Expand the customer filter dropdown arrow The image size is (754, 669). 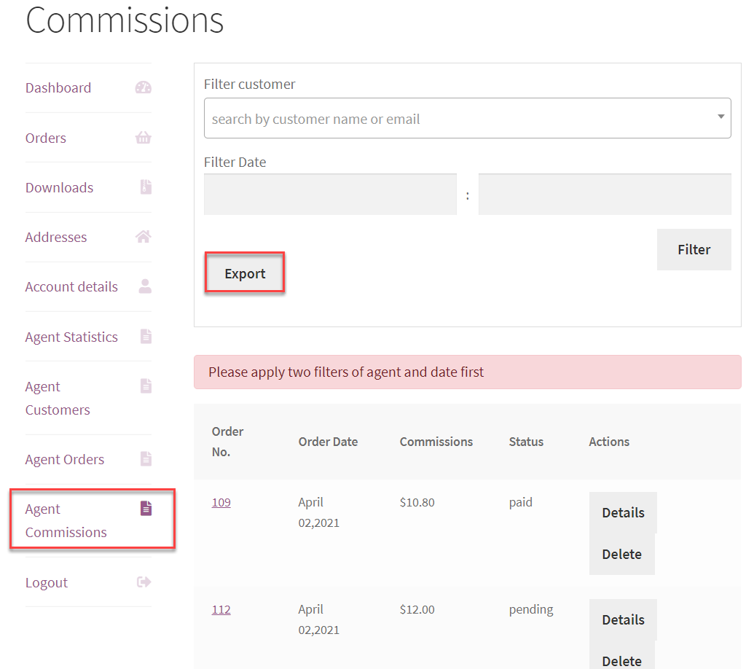pyautogui.click(x=720, y=117)
